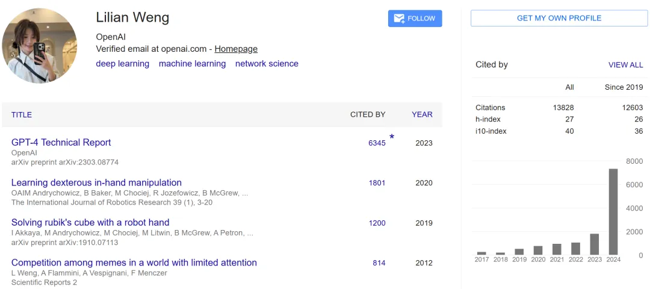Click the 2023 bar in the citations chart

pos(595,244)
